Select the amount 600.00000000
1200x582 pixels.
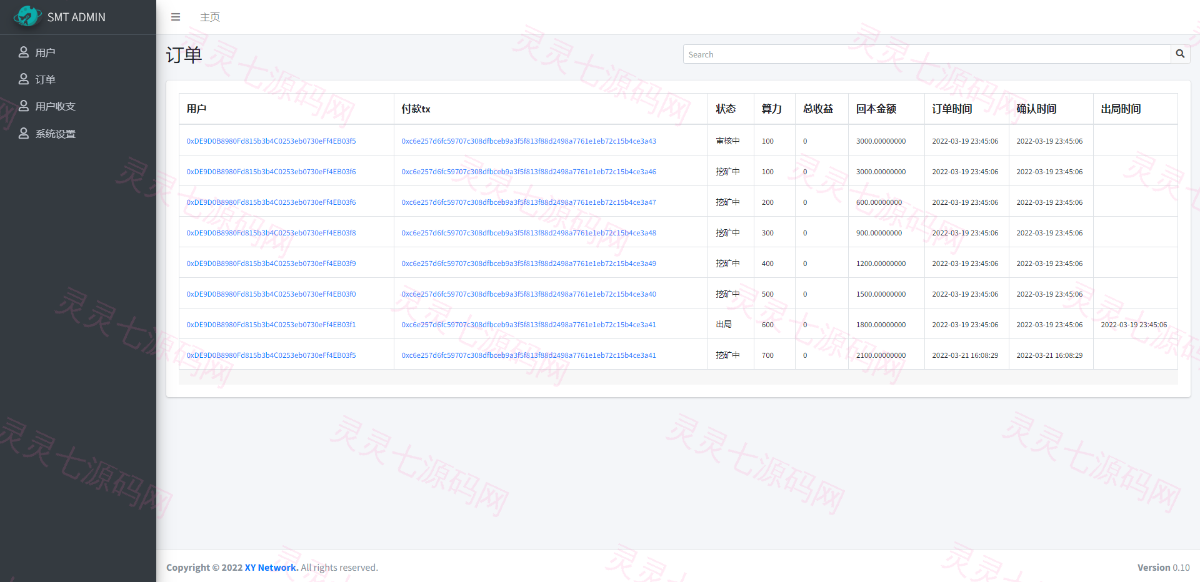tap(879, 202)
